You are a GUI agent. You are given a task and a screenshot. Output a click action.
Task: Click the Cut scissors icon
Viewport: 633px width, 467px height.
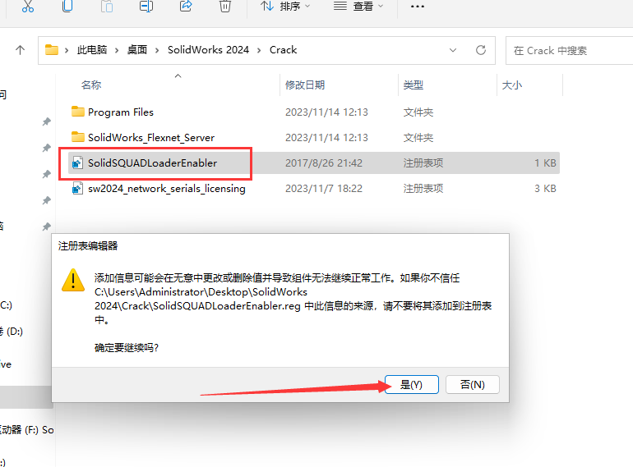[x=28, y=7]
